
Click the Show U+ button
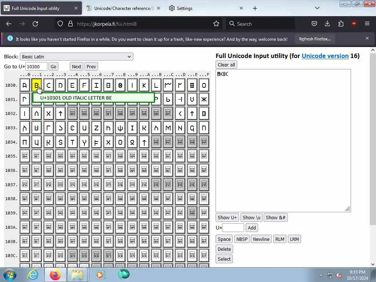pyautogui.click(x=227, y=217)
